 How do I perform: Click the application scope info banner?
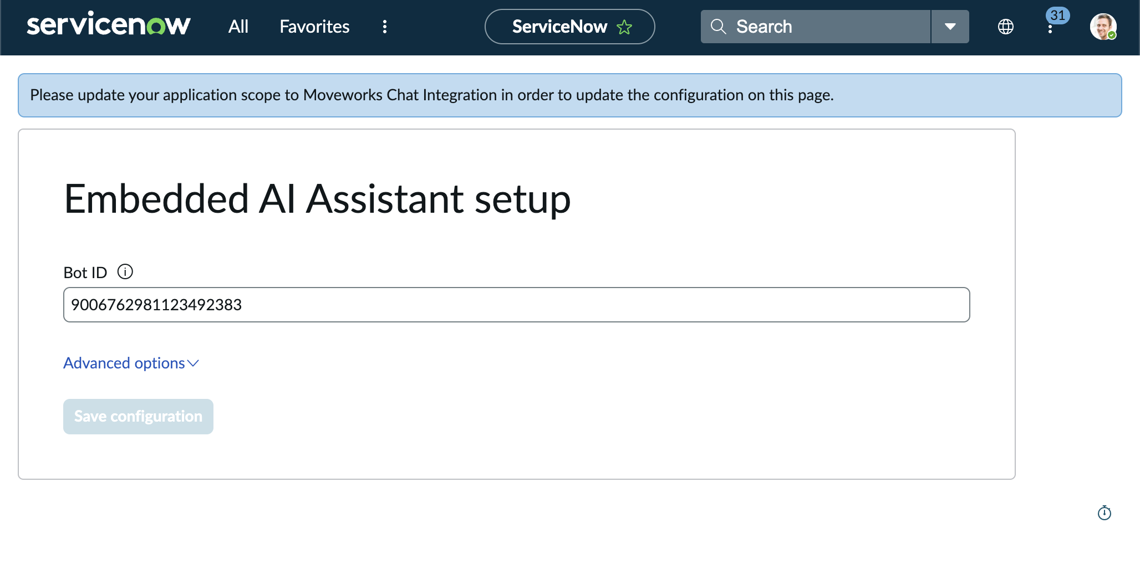pyautogui.click(x=570, y=95)
